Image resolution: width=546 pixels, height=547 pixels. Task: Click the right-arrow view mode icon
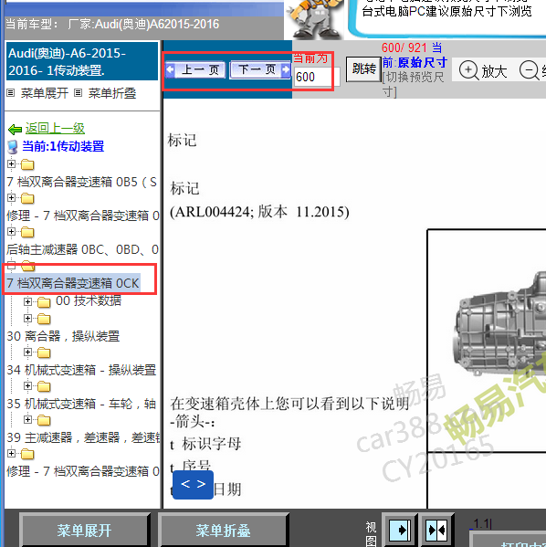pos(400,531)
